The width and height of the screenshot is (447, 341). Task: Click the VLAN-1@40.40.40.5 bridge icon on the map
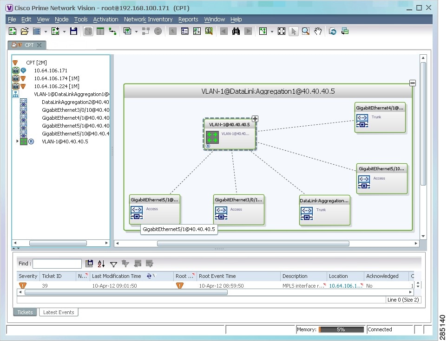[212, 137]
